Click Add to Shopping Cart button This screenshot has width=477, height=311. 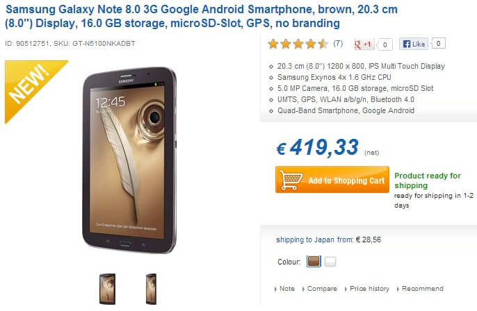coord(332,180)
